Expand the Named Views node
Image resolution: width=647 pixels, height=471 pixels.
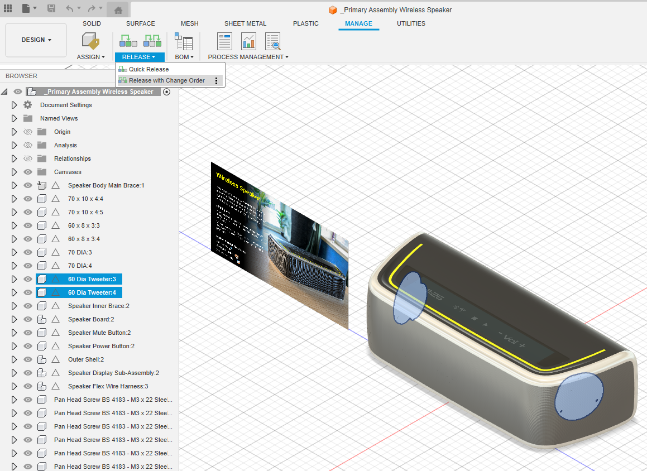point(14,118)
